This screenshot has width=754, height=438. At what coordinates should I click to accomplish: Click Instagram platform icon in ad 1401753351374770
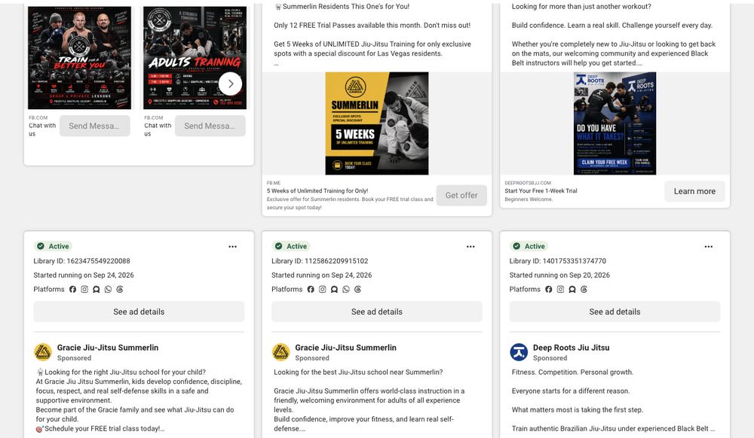click(x=561, y=289)
